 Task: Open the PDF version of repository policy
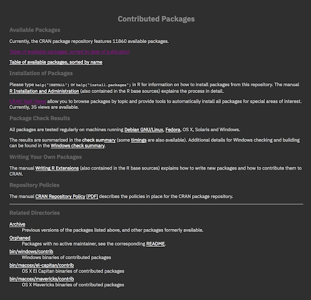92,197
